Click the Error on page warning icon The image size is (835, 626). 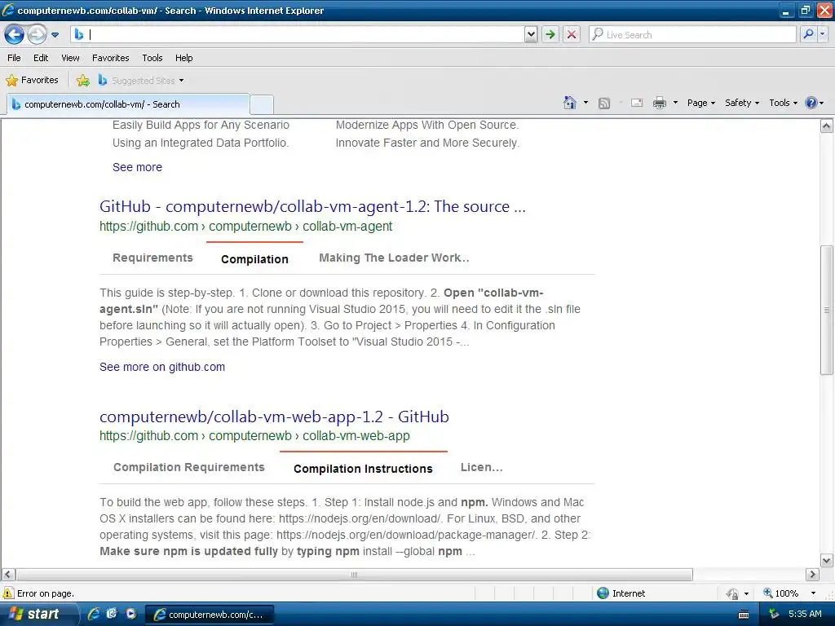8,593
